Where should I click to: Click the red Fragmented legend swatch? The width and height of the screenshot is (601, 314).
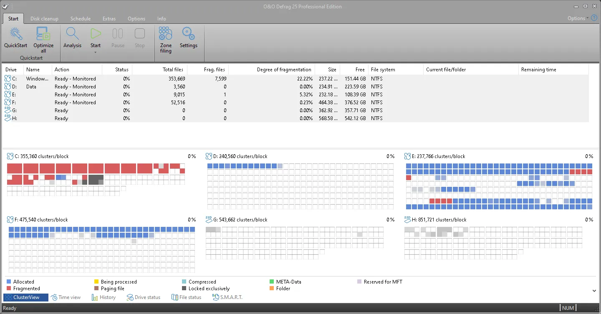click(x=9, y=289)
